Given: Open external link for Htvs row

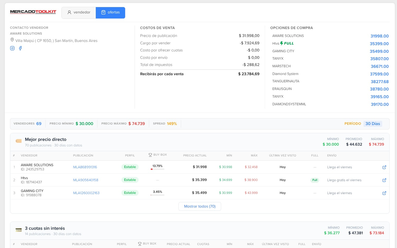Looking at the screenshot, I should pos(384,180).
